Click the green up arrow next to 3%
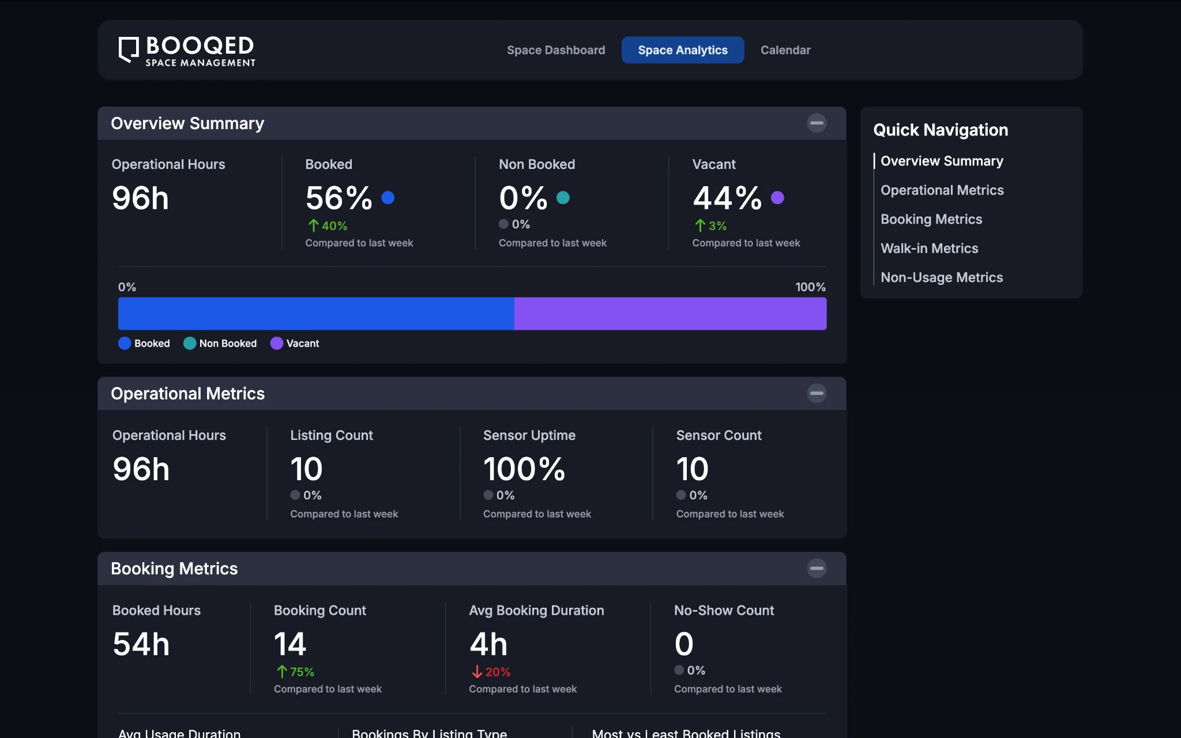The height and width of the screenshot is (738, 1181). click(700, 225)
